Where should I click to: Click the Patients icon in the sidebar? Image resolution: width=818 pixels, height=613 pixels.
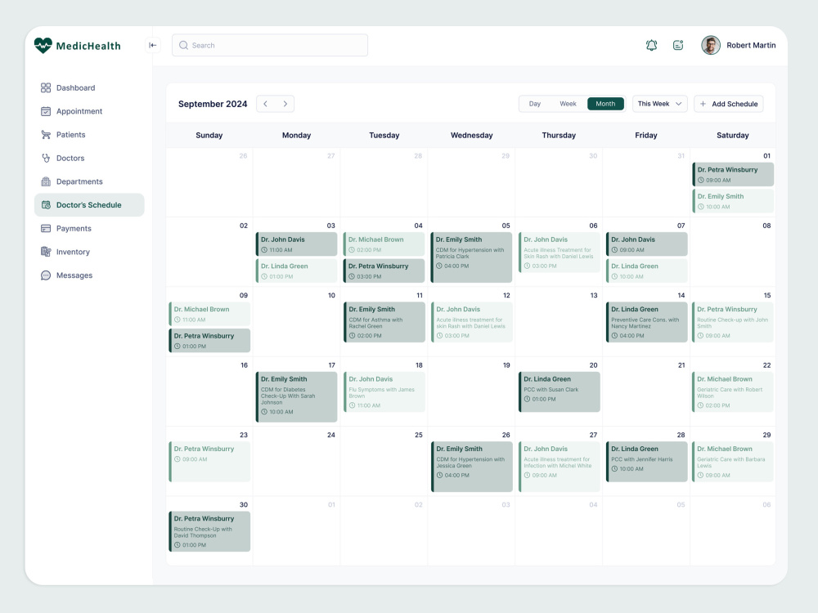46,135
